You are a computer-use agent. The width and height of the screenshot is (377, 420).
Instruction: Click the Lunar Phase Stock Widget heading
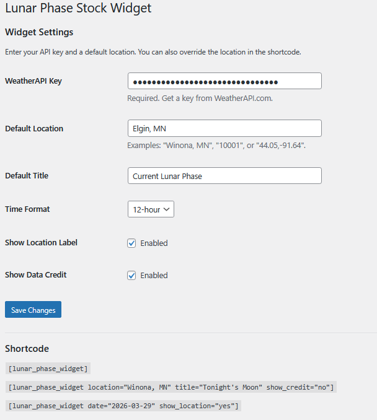(x=78, y=9)
